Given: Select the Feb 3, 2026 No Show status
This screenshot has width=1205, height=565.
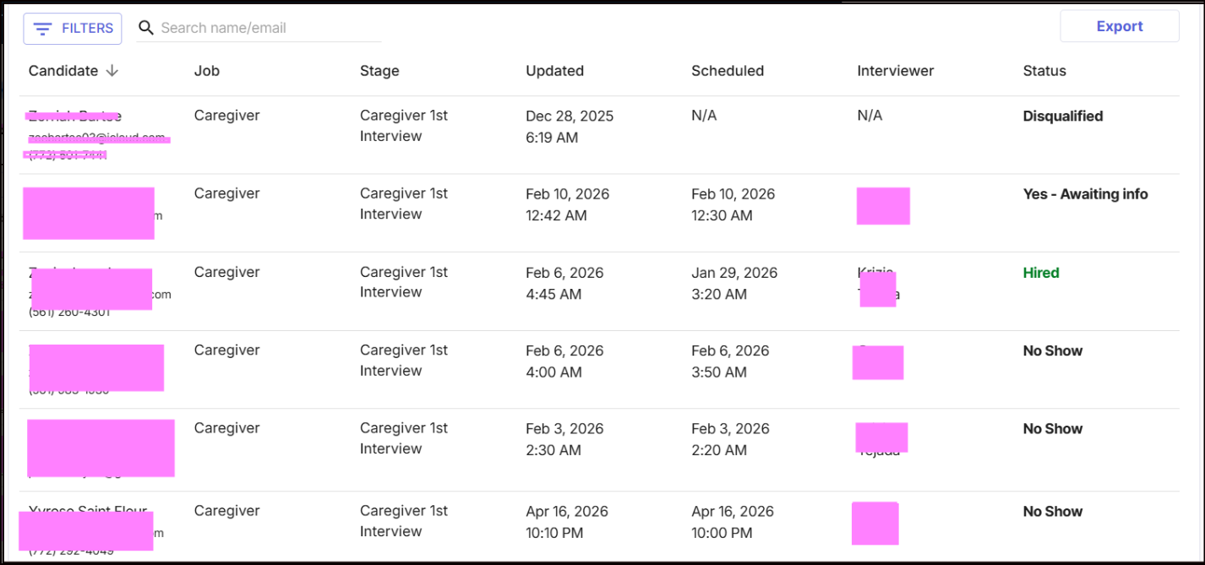Looking at the screenshot, I should (x=1053, y=429).
